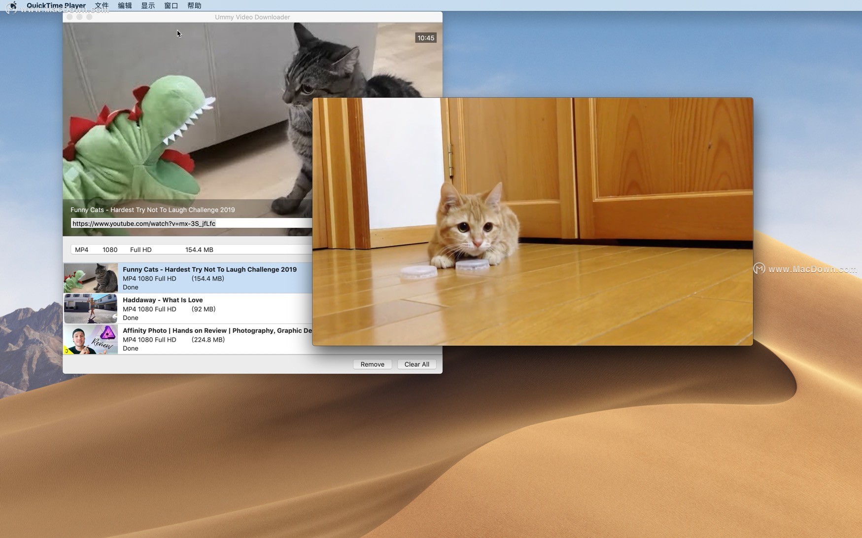Select the Funny Cats thumbnail in download list
The height and width of the screenshot is (538, 862).
click(x=91, y=278)
